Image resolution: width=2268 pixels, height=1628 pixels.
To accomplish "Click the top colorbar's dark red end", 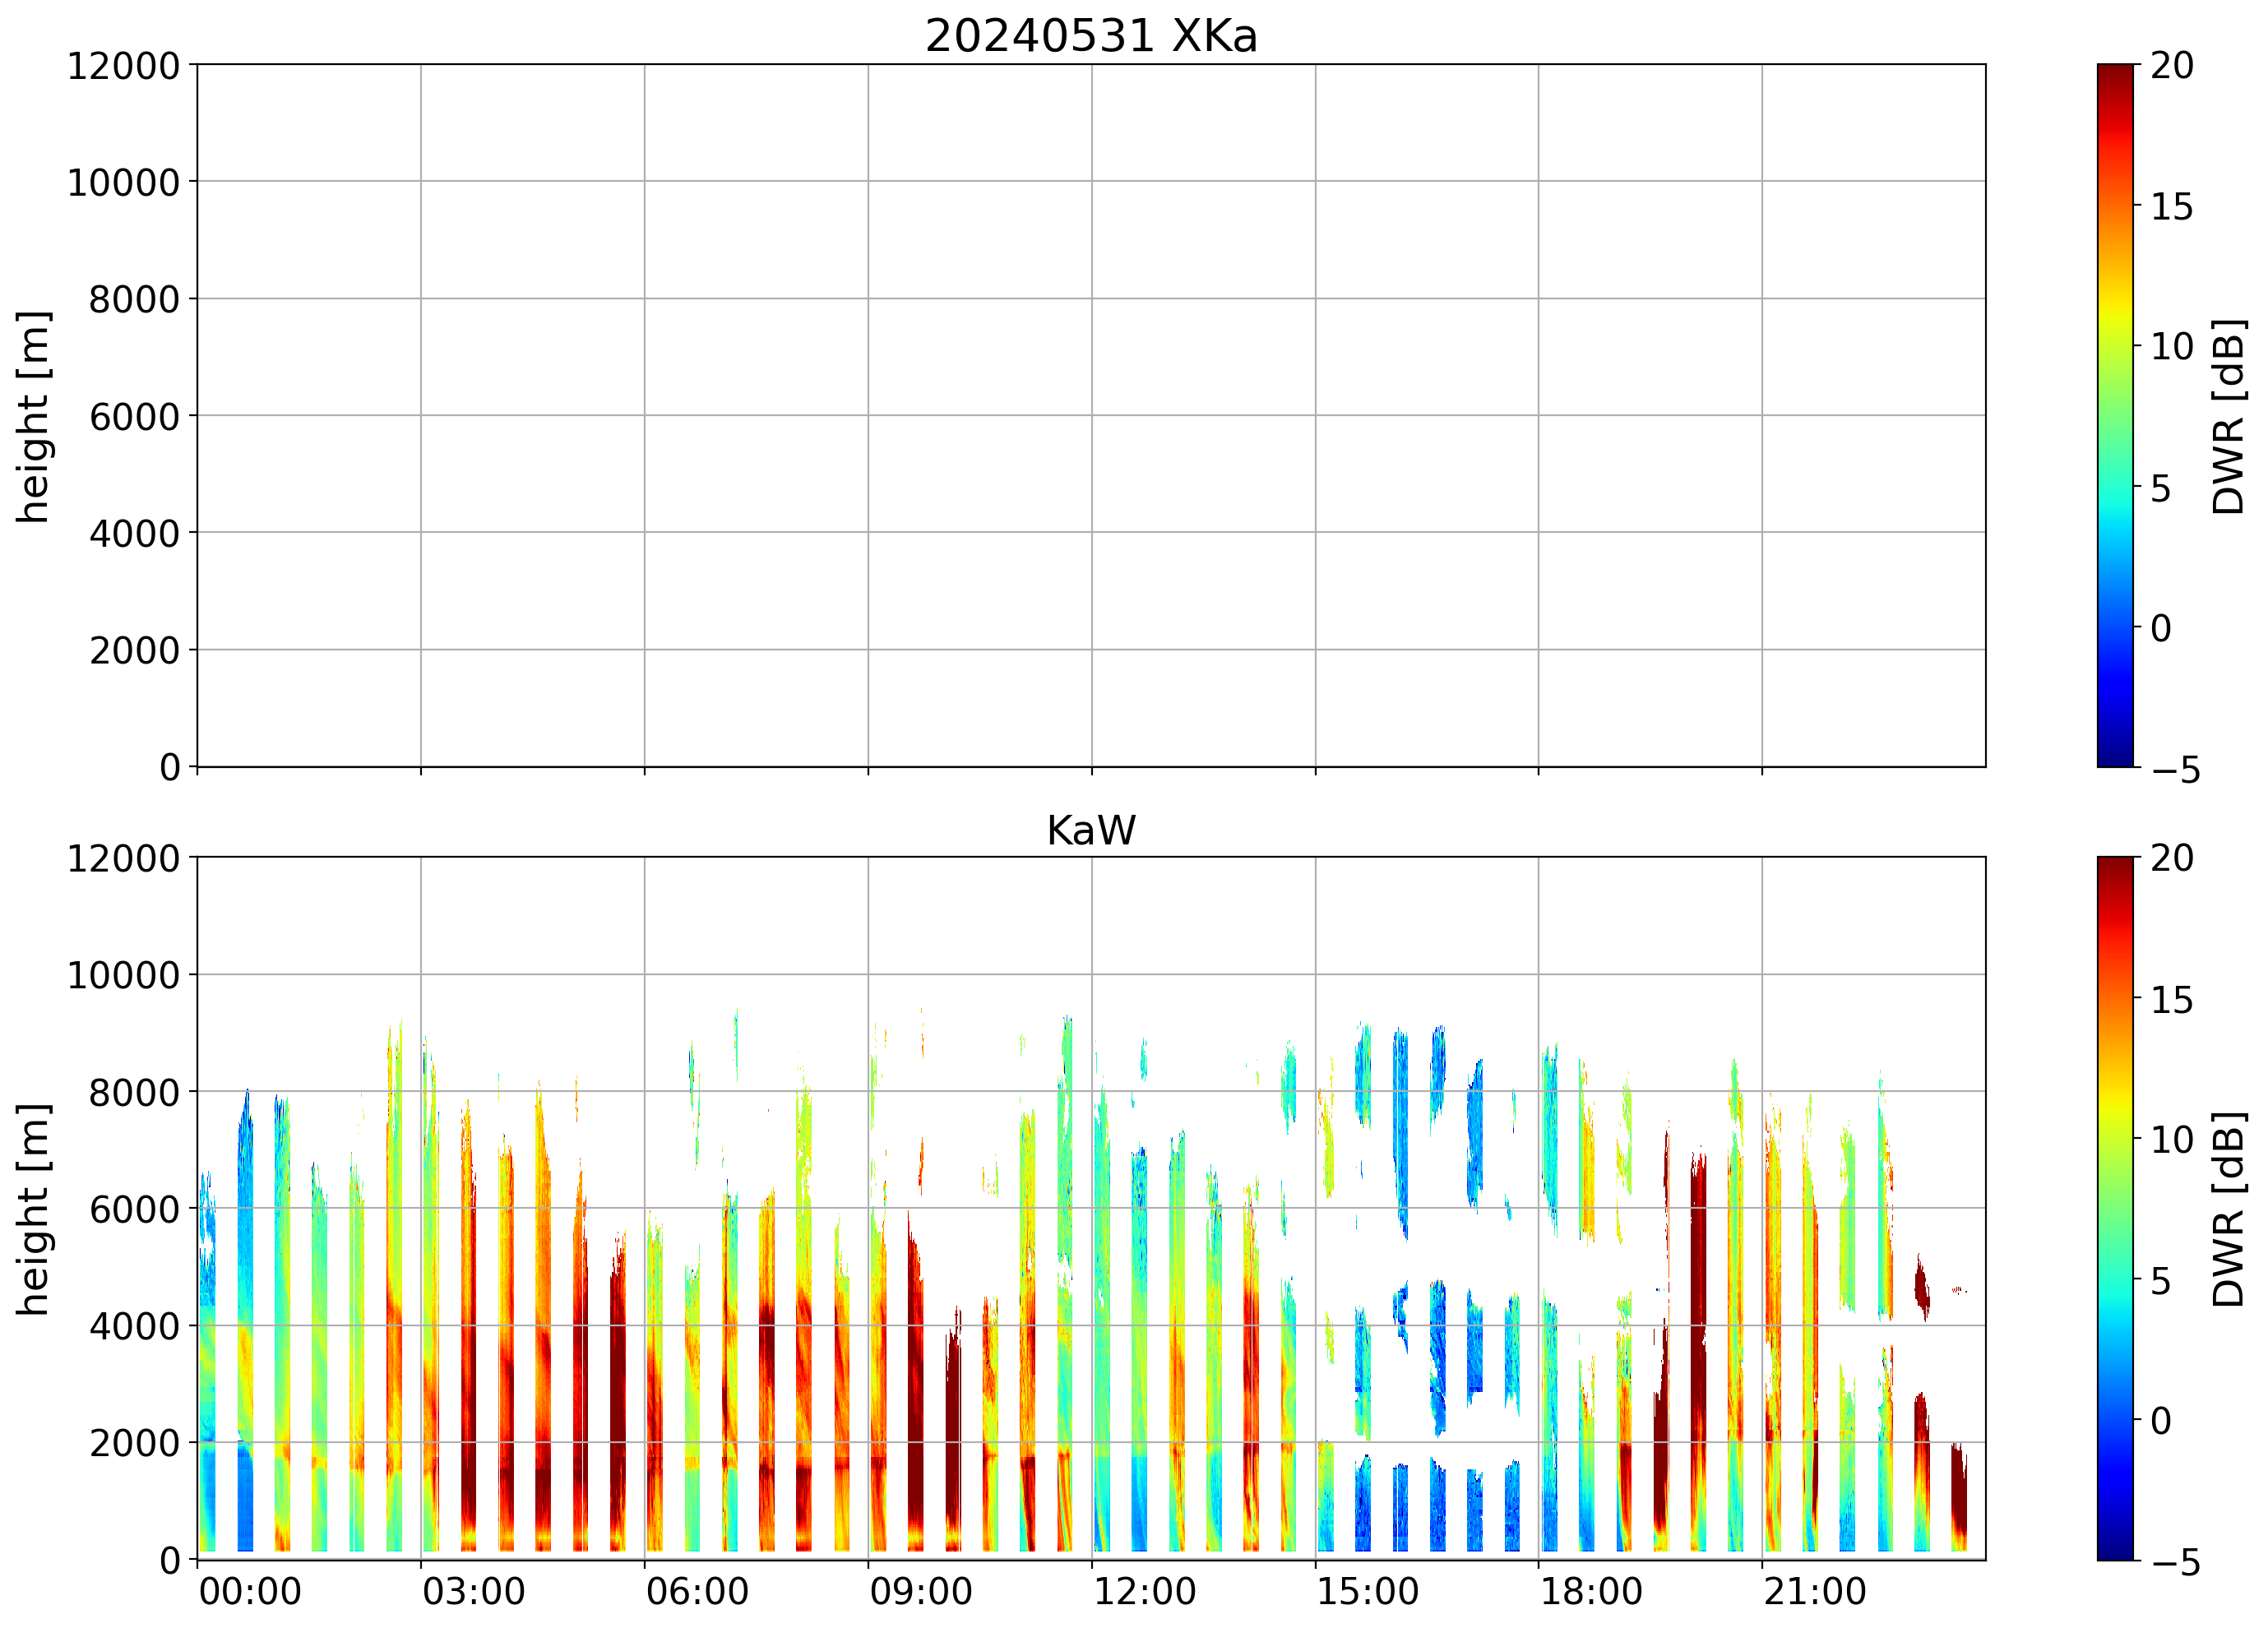I will coord(2115,75).
